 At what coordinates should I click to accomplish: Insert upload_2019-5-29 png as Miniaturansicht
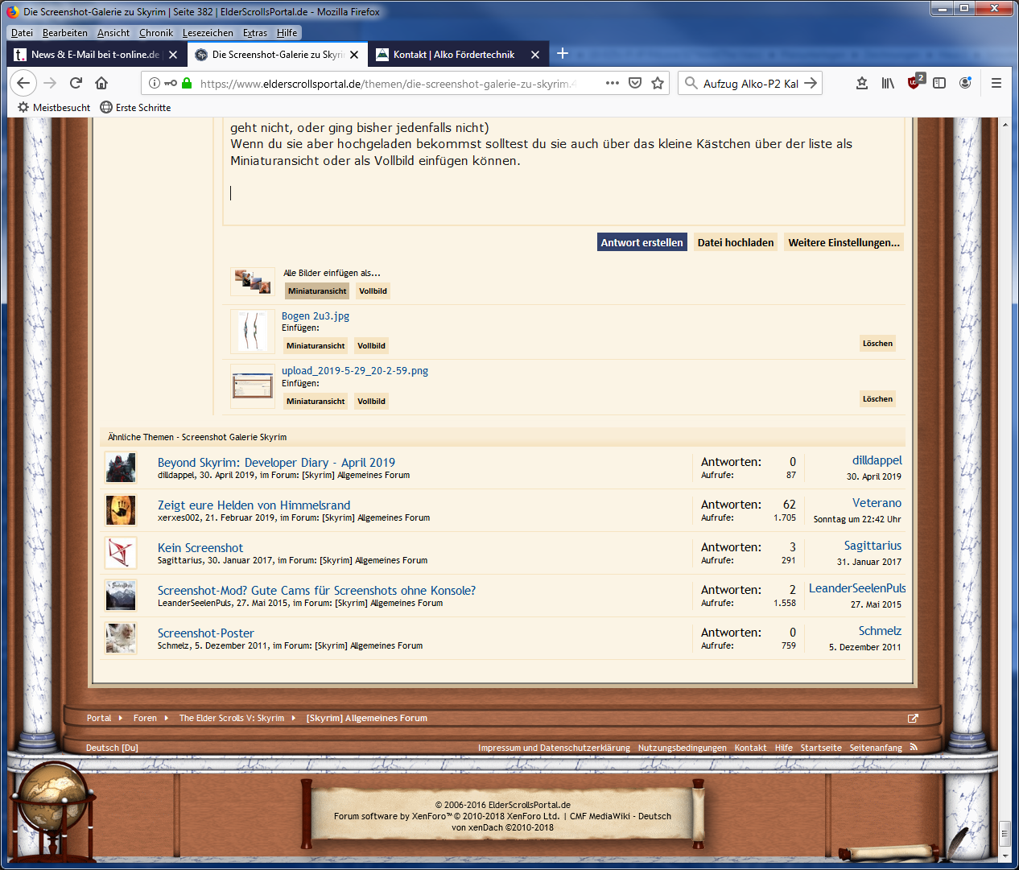[316, 401]
